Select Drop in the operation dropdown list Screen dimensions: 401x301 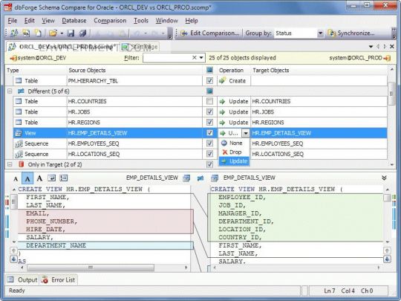click(234, 152)
